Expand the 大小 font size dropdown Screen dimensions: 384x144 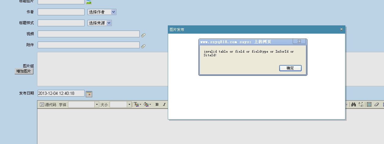(x=129, y=105)
